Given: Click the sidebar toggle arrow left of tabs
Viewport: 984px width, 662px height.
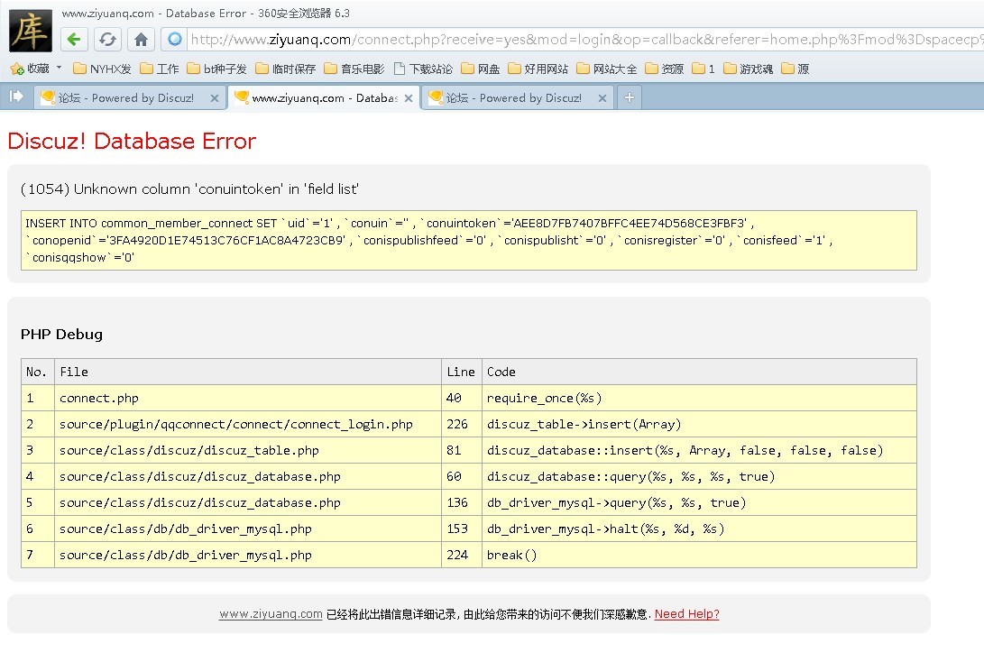Looking at the screenshot, I should (15, 97).
